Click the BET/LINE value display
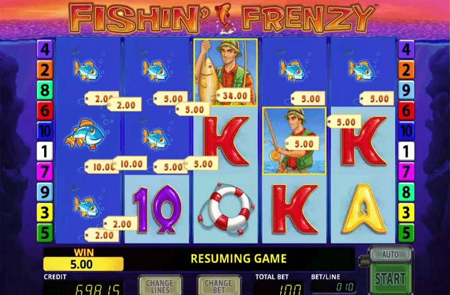450x295 pixels. (x=333, y=287)
